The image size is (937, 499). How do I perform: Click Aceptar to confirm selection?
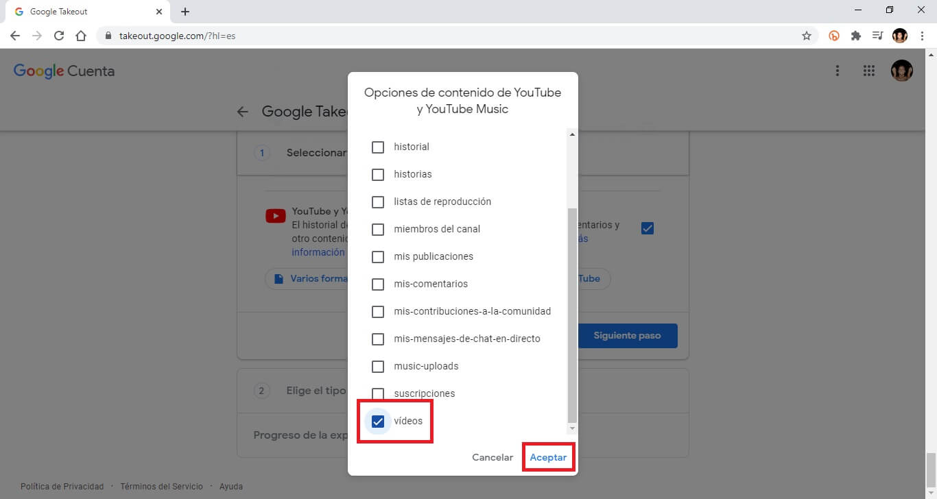click(x=548, y=457)
